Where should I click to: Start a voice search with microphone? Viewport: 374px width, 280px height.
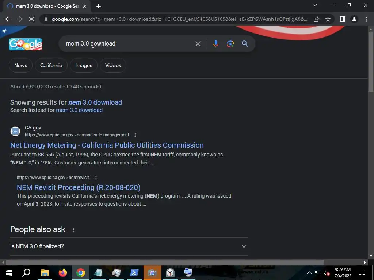tap(215, 44)
